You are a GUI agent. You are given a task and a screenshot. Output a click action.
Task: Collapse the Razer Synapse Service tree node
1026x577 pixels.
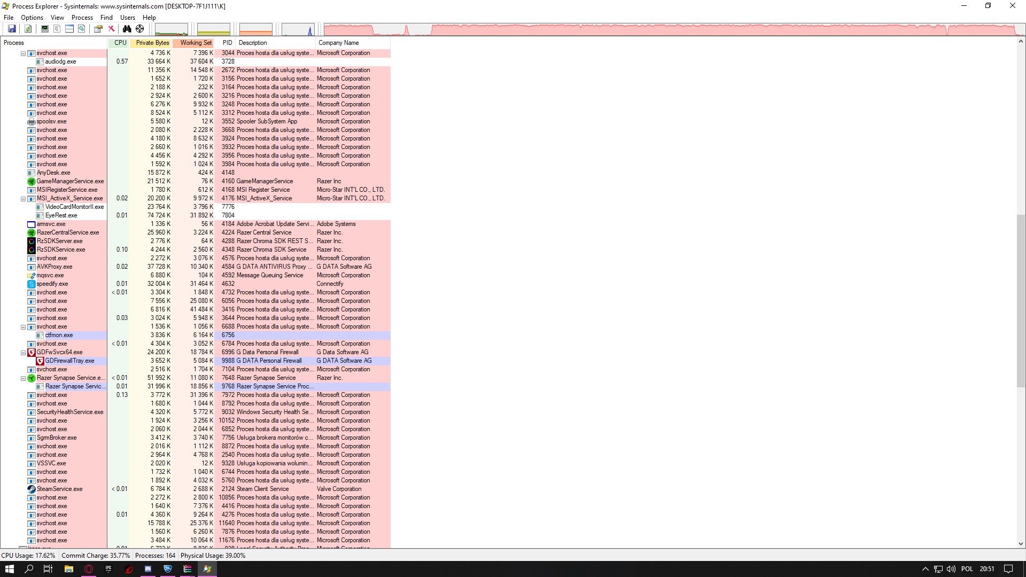pos(23,378)
